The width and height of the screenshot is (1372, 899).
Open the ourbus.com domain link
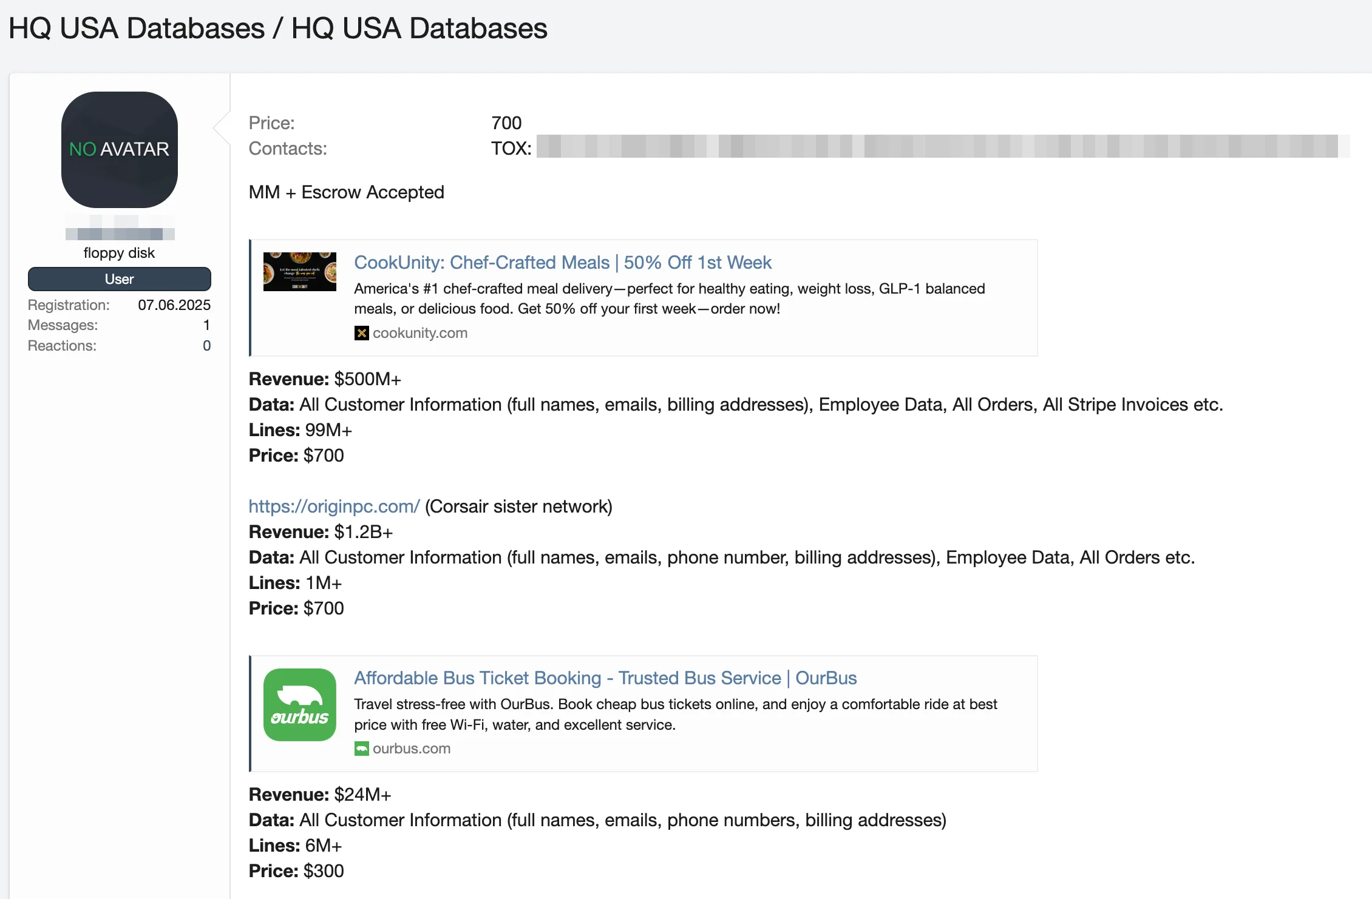[412, 749]
